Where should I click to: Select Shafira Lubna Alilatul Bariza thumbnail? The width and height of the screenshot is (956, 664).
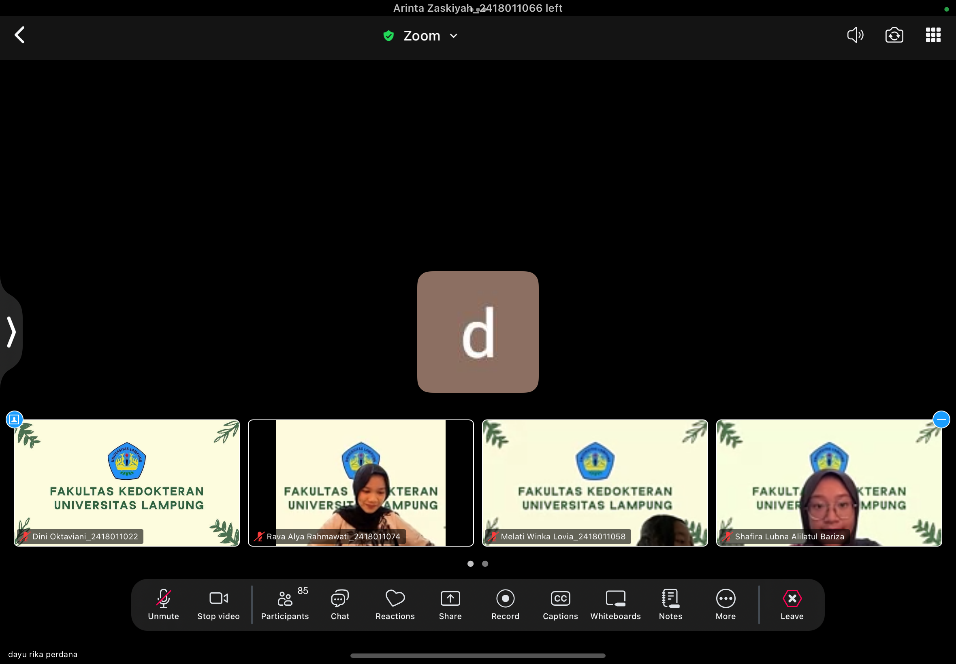click(829, 483)
